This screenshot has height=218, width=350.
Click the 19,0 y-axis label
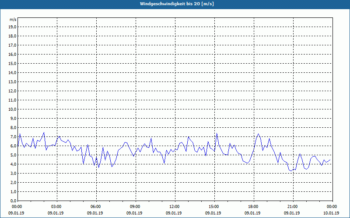click(12, 27)
